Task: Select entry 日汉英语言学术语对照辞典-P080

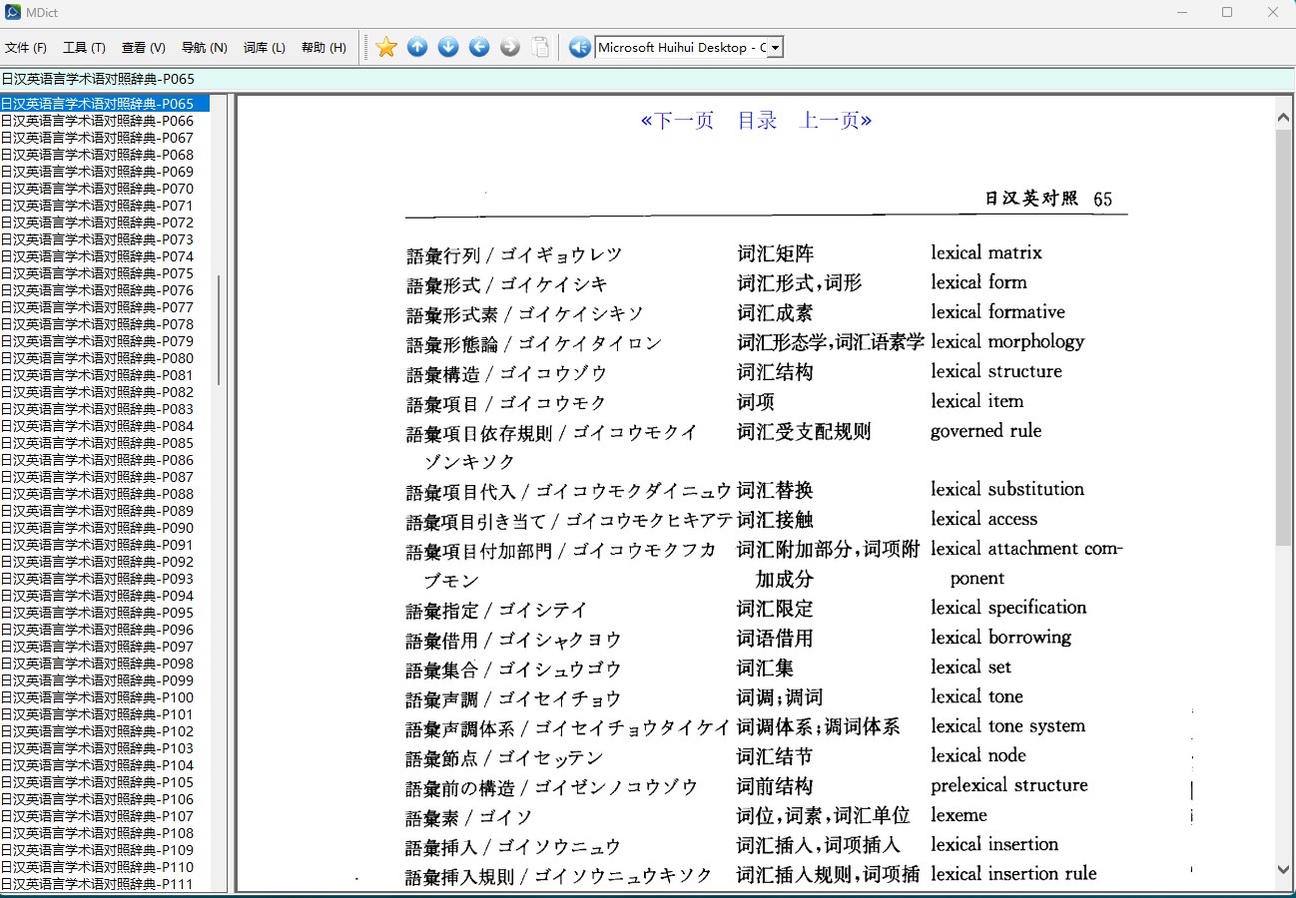Action: tap(104, 358)
